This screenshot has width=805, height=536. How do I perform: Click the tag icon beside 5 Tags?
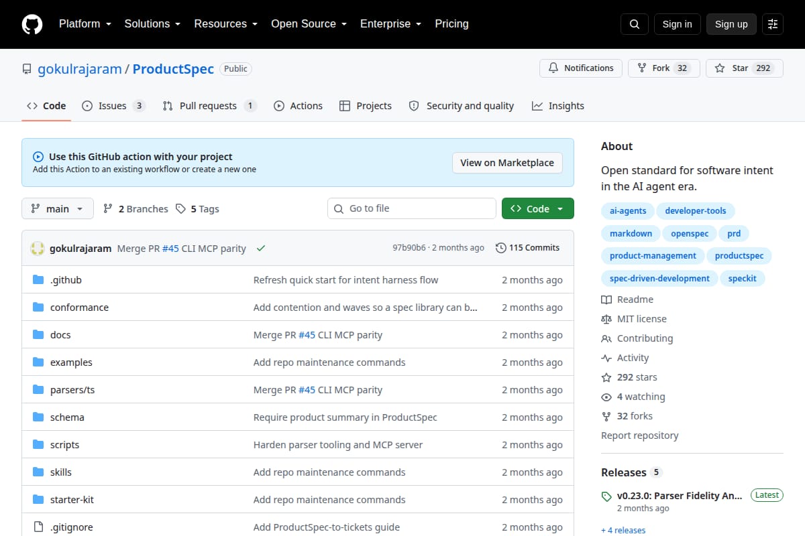click(x=180, y=209)
